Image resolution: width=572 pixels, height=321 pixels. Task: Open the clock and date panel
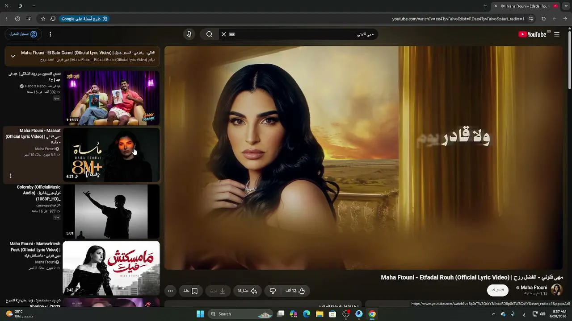pos(559,314)
